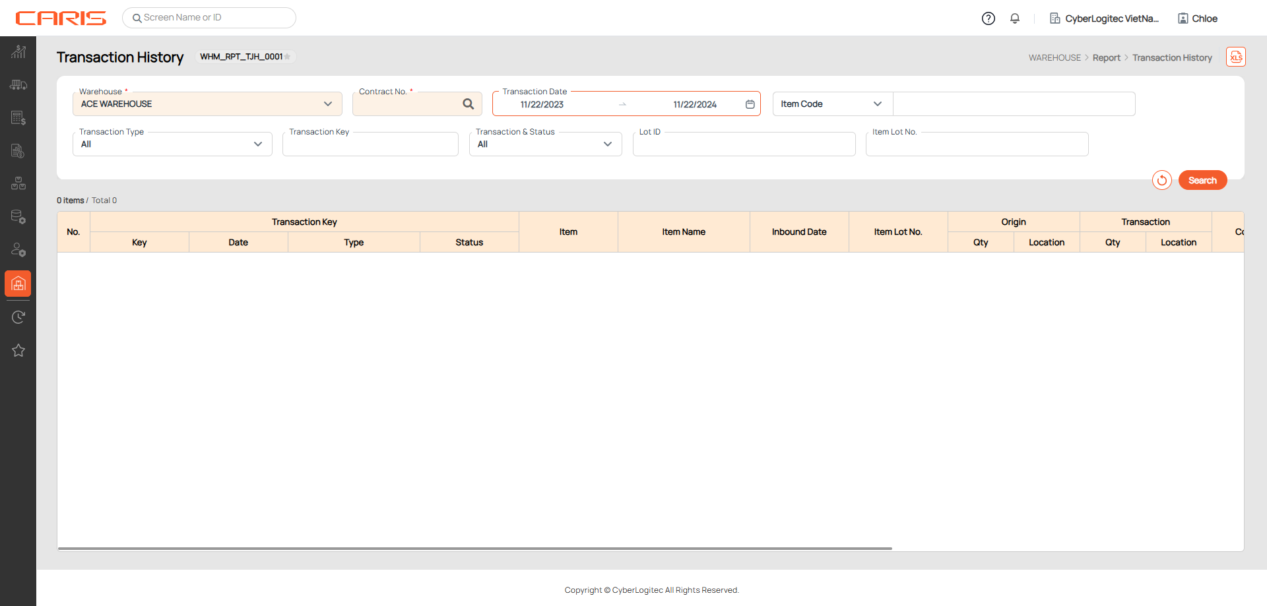Open the Transaction Date calendar picker
This screenshot has height=606, width=1267.
750,104
